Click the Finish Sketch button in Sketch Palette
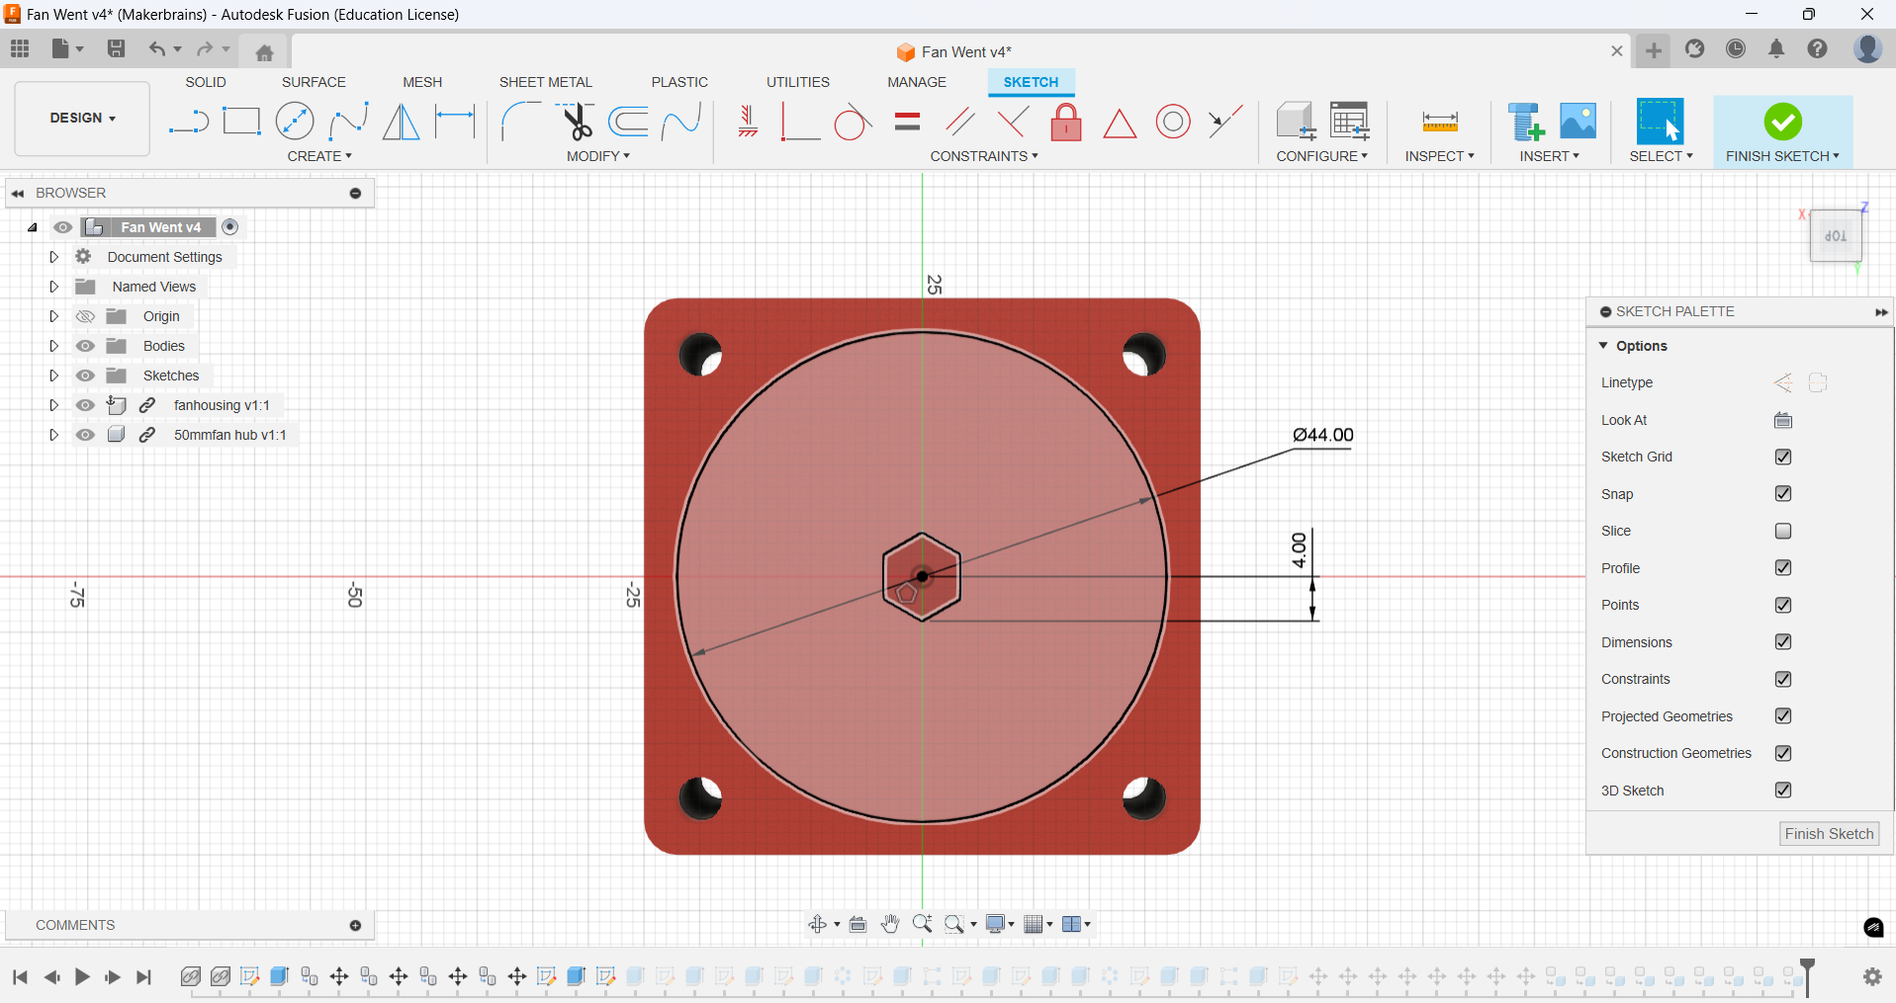1896x1003 pixels. (x=1827, y=833)
